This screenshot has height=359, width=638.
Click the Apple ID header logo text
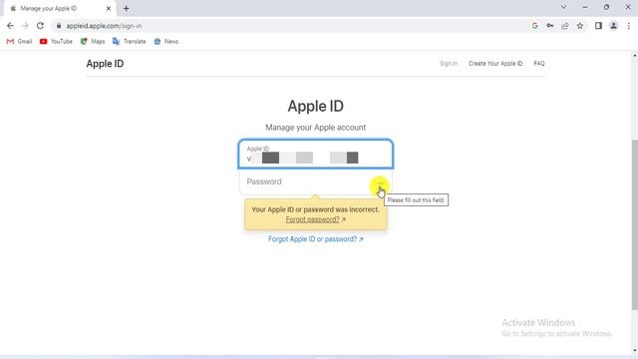[105, 64]
